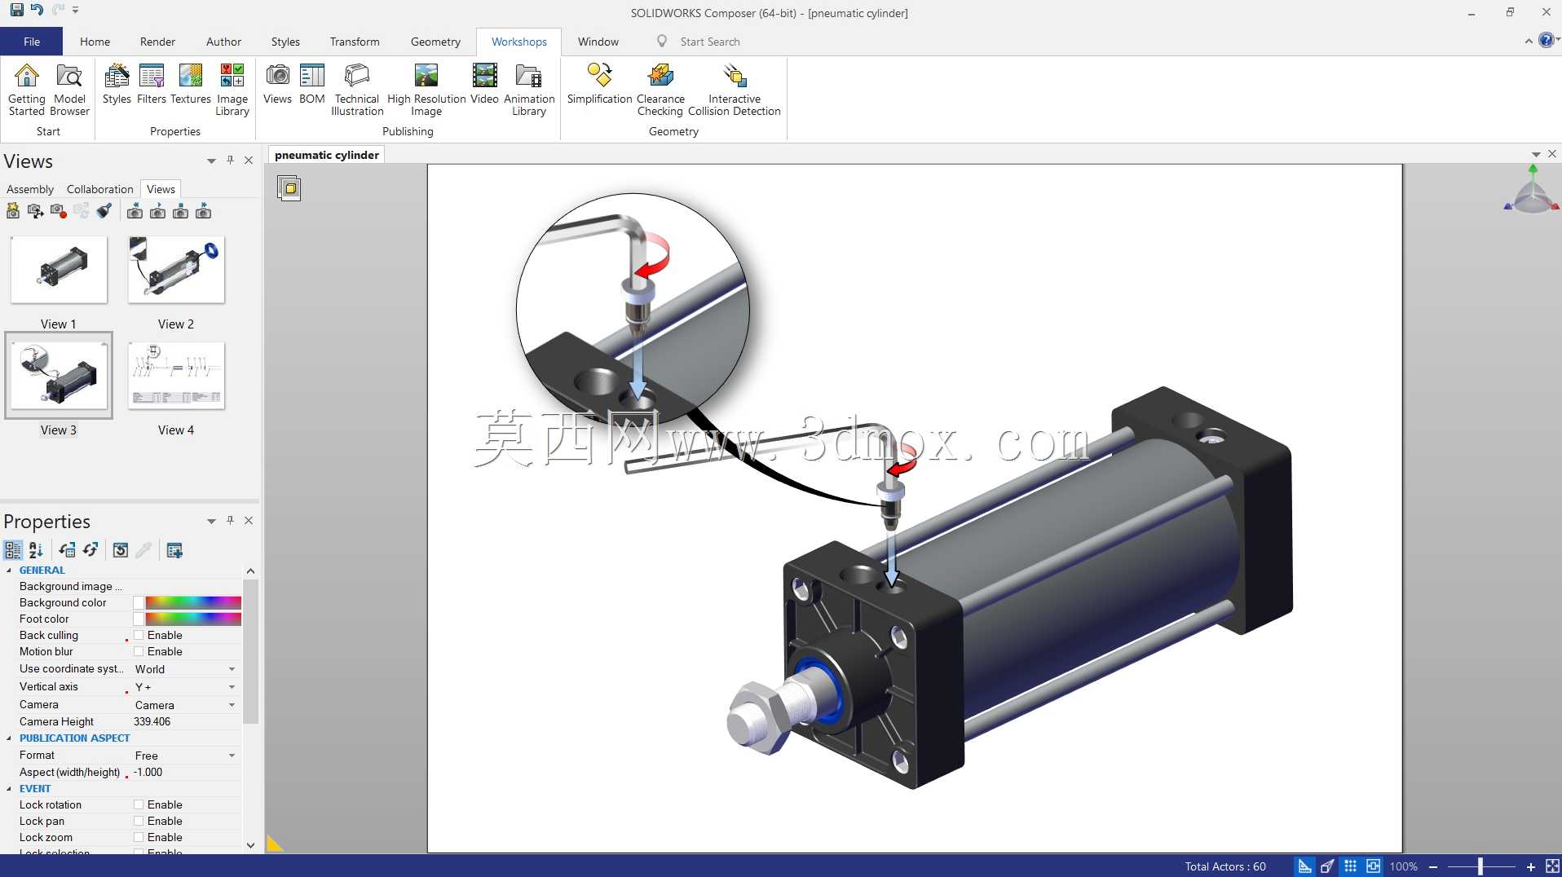
Task: Click the manage meta-properties icon
Action: pyautogui.click(x=174, y=550)
